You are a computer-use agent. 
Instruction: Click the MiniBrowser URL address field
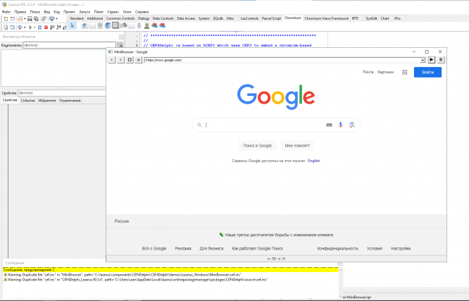[x=282, y=60]
